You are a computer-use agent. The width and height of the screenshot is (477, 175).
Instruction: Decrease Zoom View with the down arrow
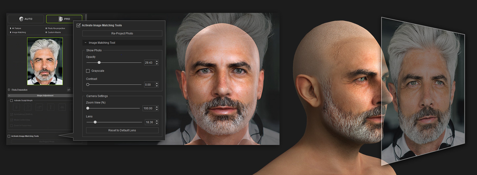pos(157,110)
